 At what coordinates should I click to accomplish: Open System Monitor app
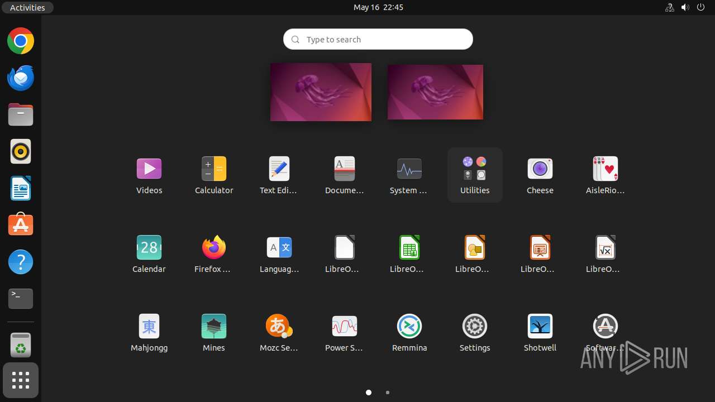pyautogui.click(x=409, y=175)
